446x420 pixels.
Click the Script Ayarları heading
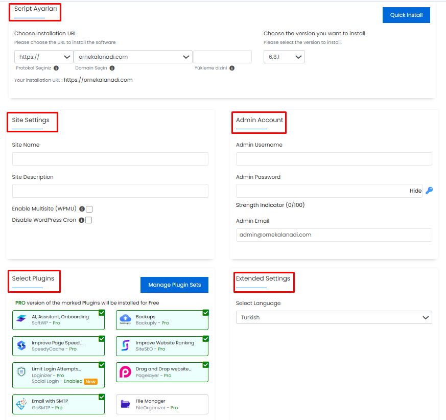click(36, 9)
